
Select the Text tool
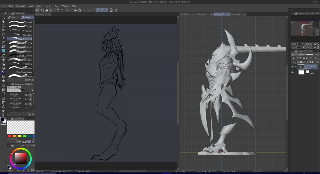coord(3,106)
